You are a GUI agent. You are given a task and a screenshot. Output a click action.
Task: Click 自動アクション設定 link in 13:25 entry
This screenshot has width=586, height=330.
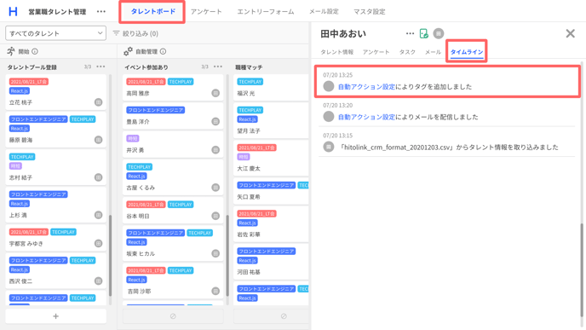[x=366, y=86]
